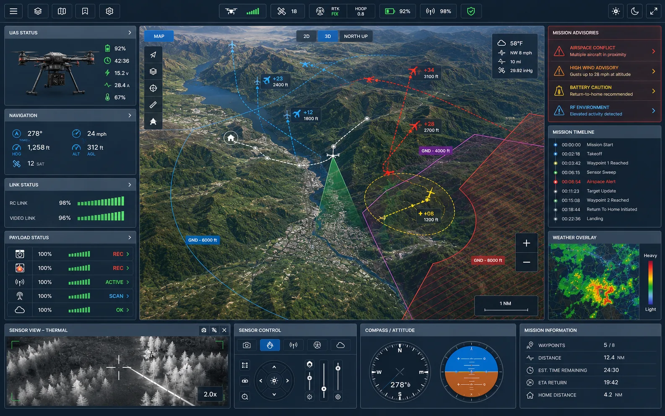Adjust the rightmost sensor control slider
Image resolution: width=665 pixels, height=416 pixels.
338,375
